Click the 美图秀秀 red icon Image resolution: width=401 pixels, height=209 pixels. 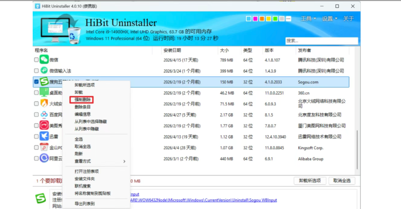click(x=44, y=125)
